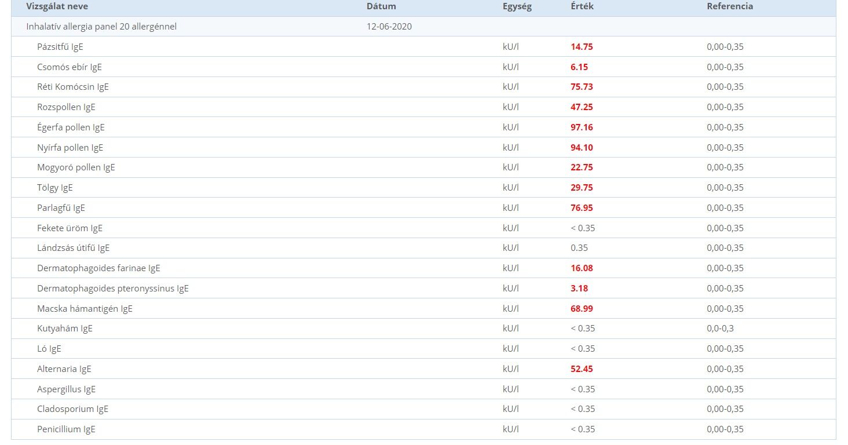Select the 'Inhalatív allergia panel 20 allergénnel' row
This screenshot has height=445, width=848.
(423, 27)
